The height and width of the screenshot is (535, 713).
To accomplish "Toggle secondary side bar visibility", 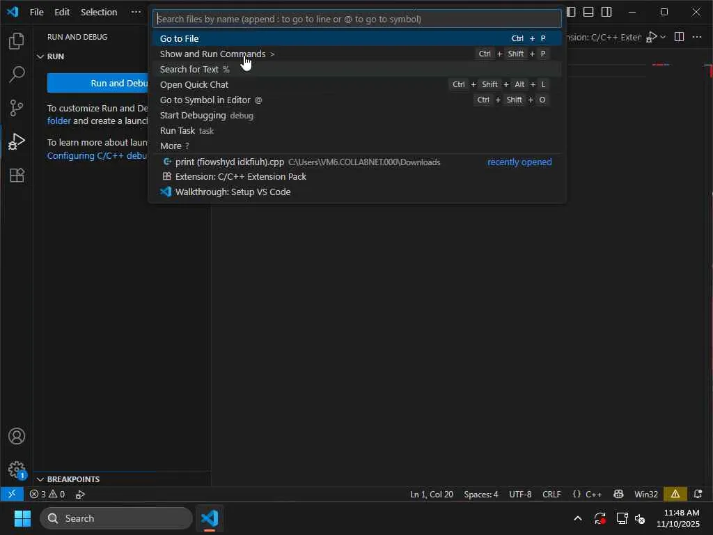I will (606, 12).
